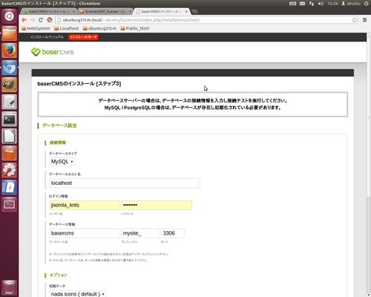Reload the current page

click(x=41, y=20)
